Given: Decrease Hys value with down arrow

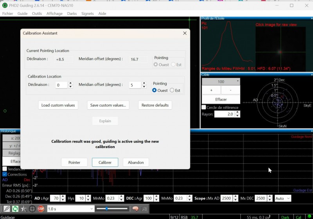Looking at the screenshot, I should 88,200.
